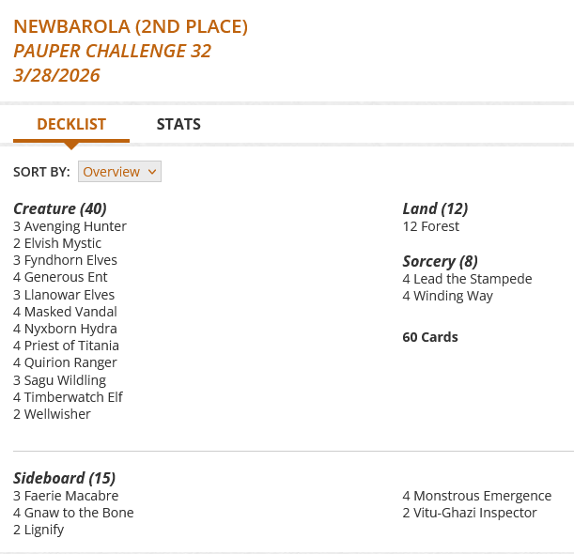Click the Nyxborn Hydra card link
The height and width of the screenshot is (554, 574).
(70, 329)
